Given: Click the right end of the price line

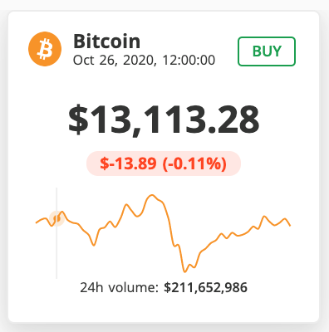Looking at the screenshot, I should pyautogui.click(x=290, y=226).
